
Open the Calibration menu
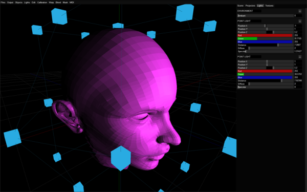[42, 3]
